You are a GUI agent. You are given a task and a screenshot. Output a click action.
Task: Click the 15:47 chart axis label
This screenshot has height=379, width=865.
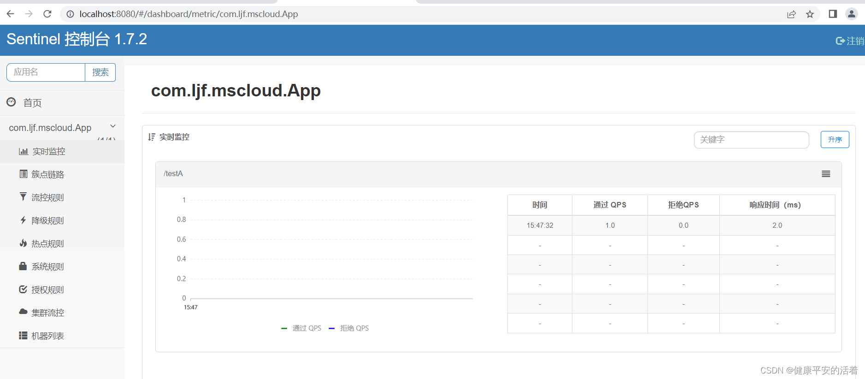(191, 308)
